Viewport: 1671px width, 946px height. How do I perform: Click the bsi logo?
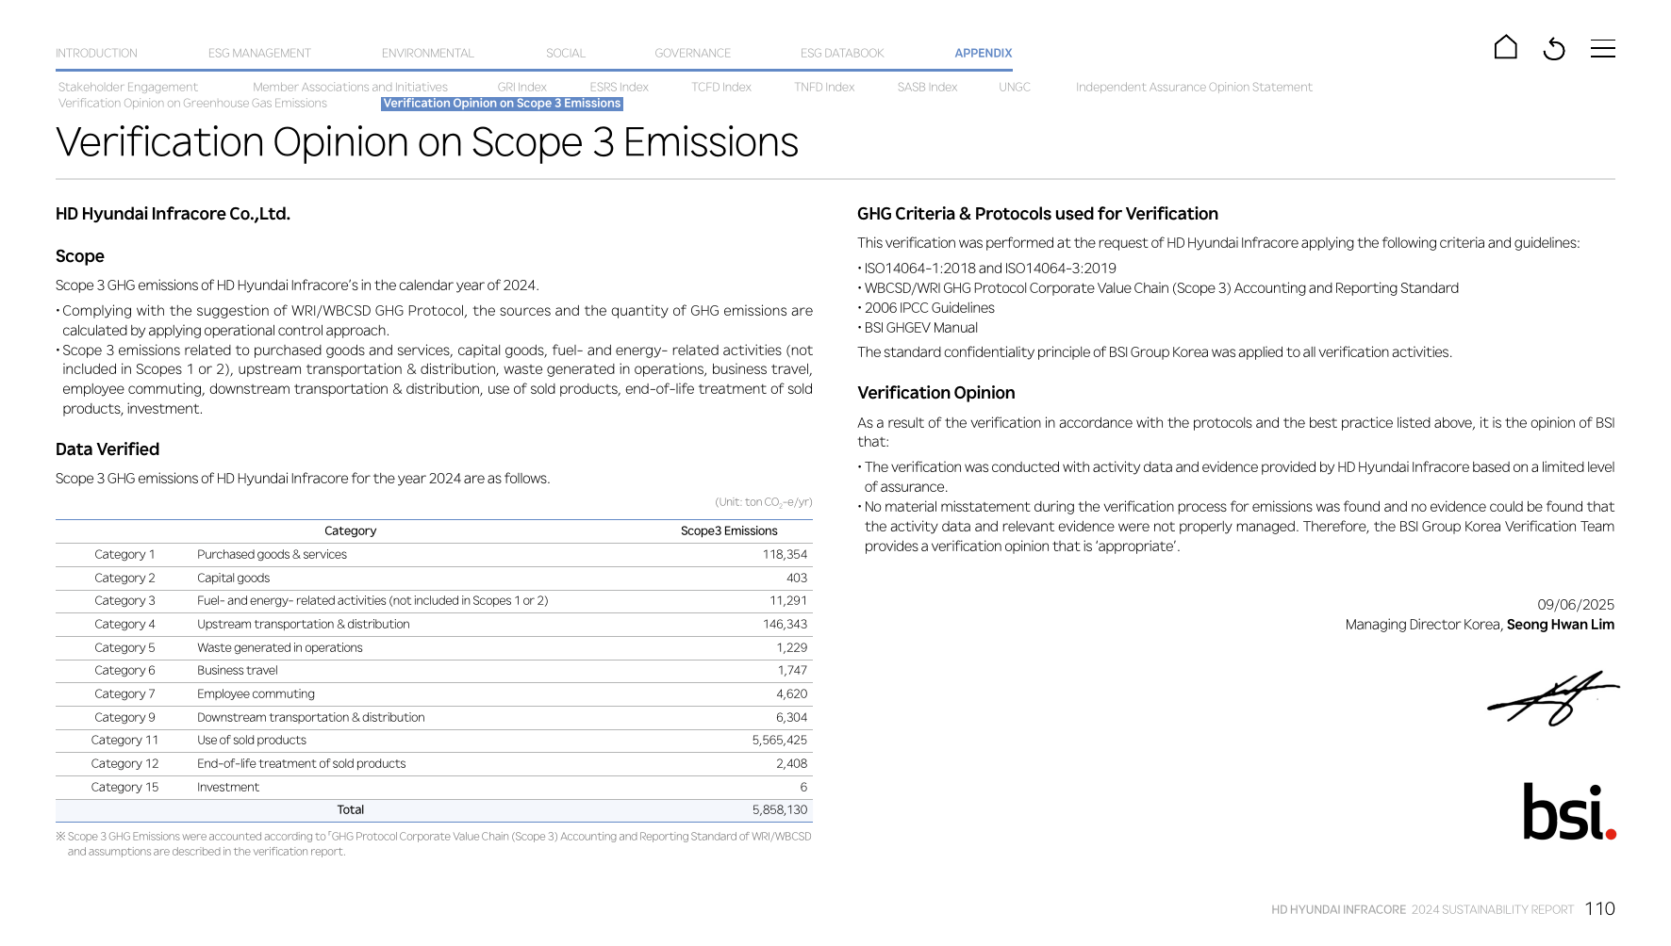(1570, 811)
